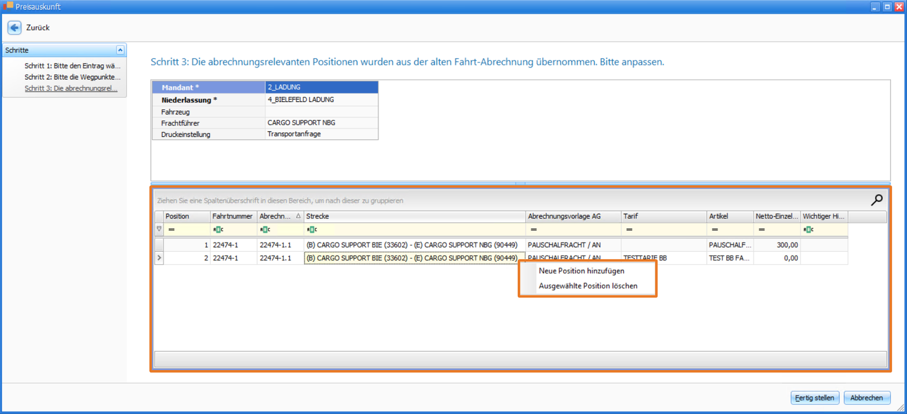Click the magnifier search icon in grid
The height and width of the screenshot is (414, 907).
pos(877,200)
